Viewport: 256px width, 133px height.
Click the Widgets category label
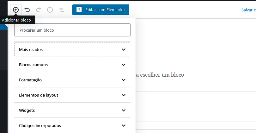[27, 111]
